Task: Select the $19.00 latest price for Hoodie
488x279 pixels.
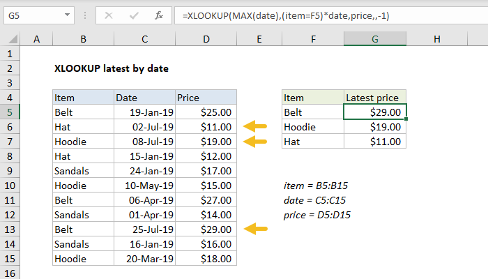Action: (x=376, y=127)
